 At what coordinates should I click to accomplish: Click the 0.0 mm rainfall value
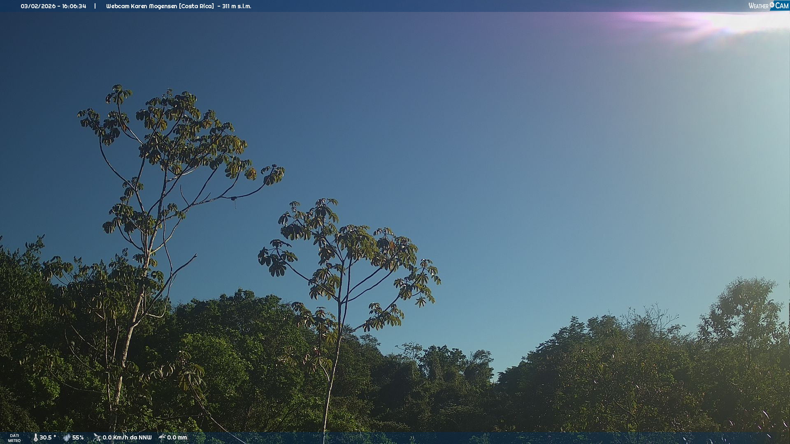[177, 438]
